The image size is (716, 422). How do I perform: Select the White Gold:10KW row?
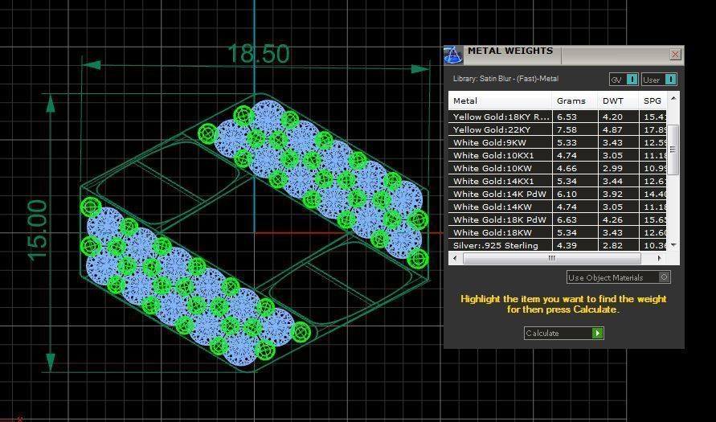coord(557,168)
